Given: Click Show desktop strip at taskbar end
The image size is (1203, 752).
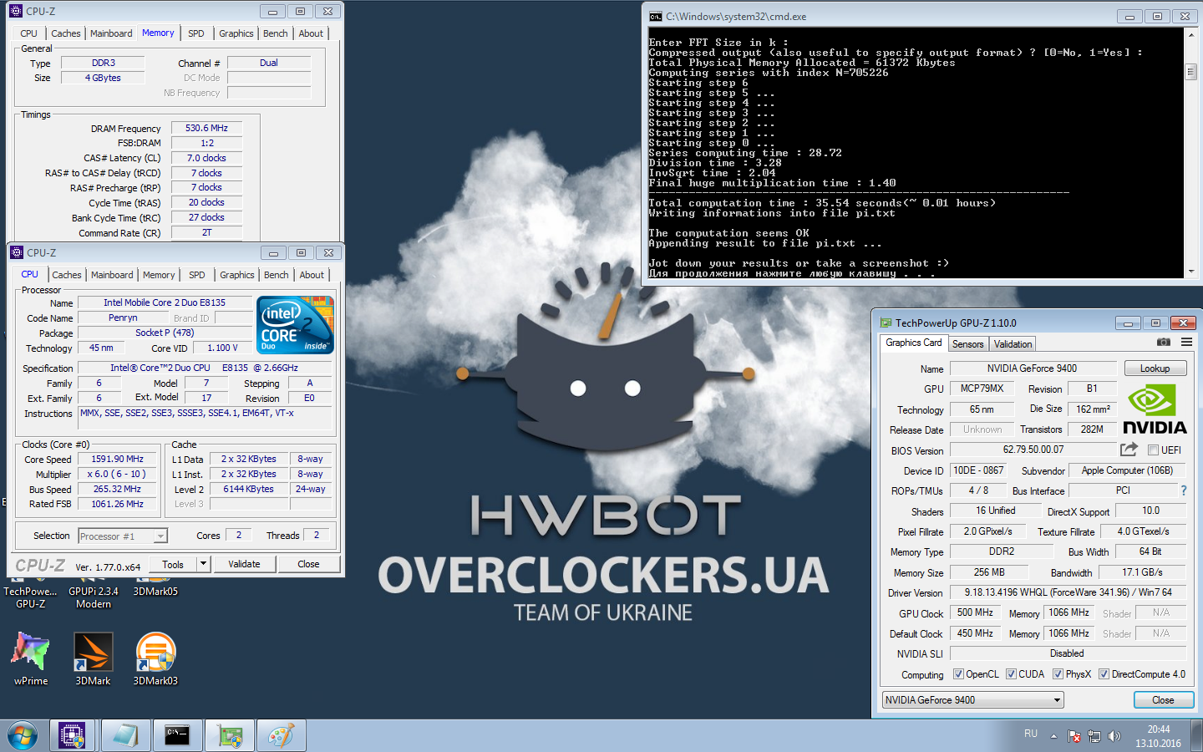Looking at the screenshot, I should click(x=1197, y=736).
